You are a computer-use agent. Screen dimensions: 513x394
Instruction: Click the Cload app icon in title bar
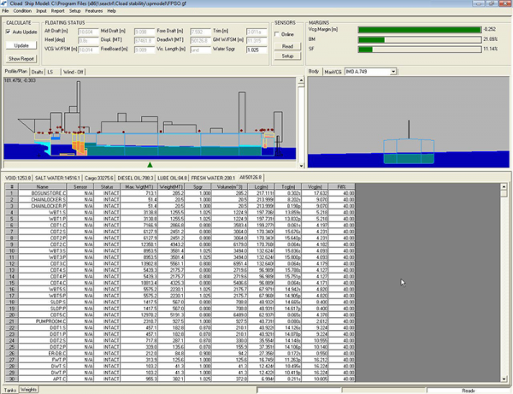point(4,3)
